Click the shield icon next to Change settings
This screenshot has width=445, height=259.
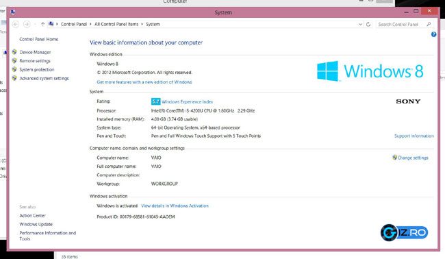394,158
